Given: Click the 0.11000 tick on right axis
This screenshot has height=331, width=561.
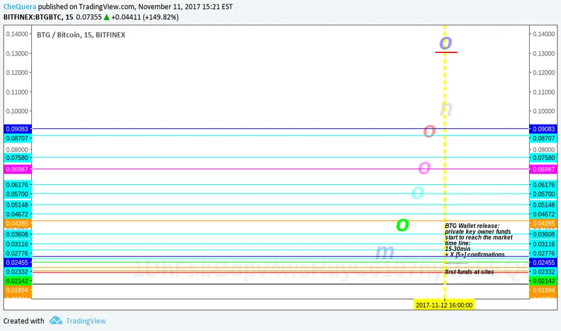Looking at the screenshot, I should tap(544, 92).
